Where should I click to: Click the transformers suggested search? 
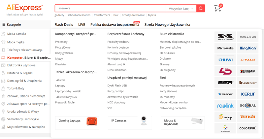[x=102, y=15]
